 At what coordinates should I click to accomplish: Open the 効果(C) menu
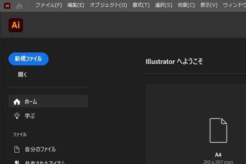point(186,5)
